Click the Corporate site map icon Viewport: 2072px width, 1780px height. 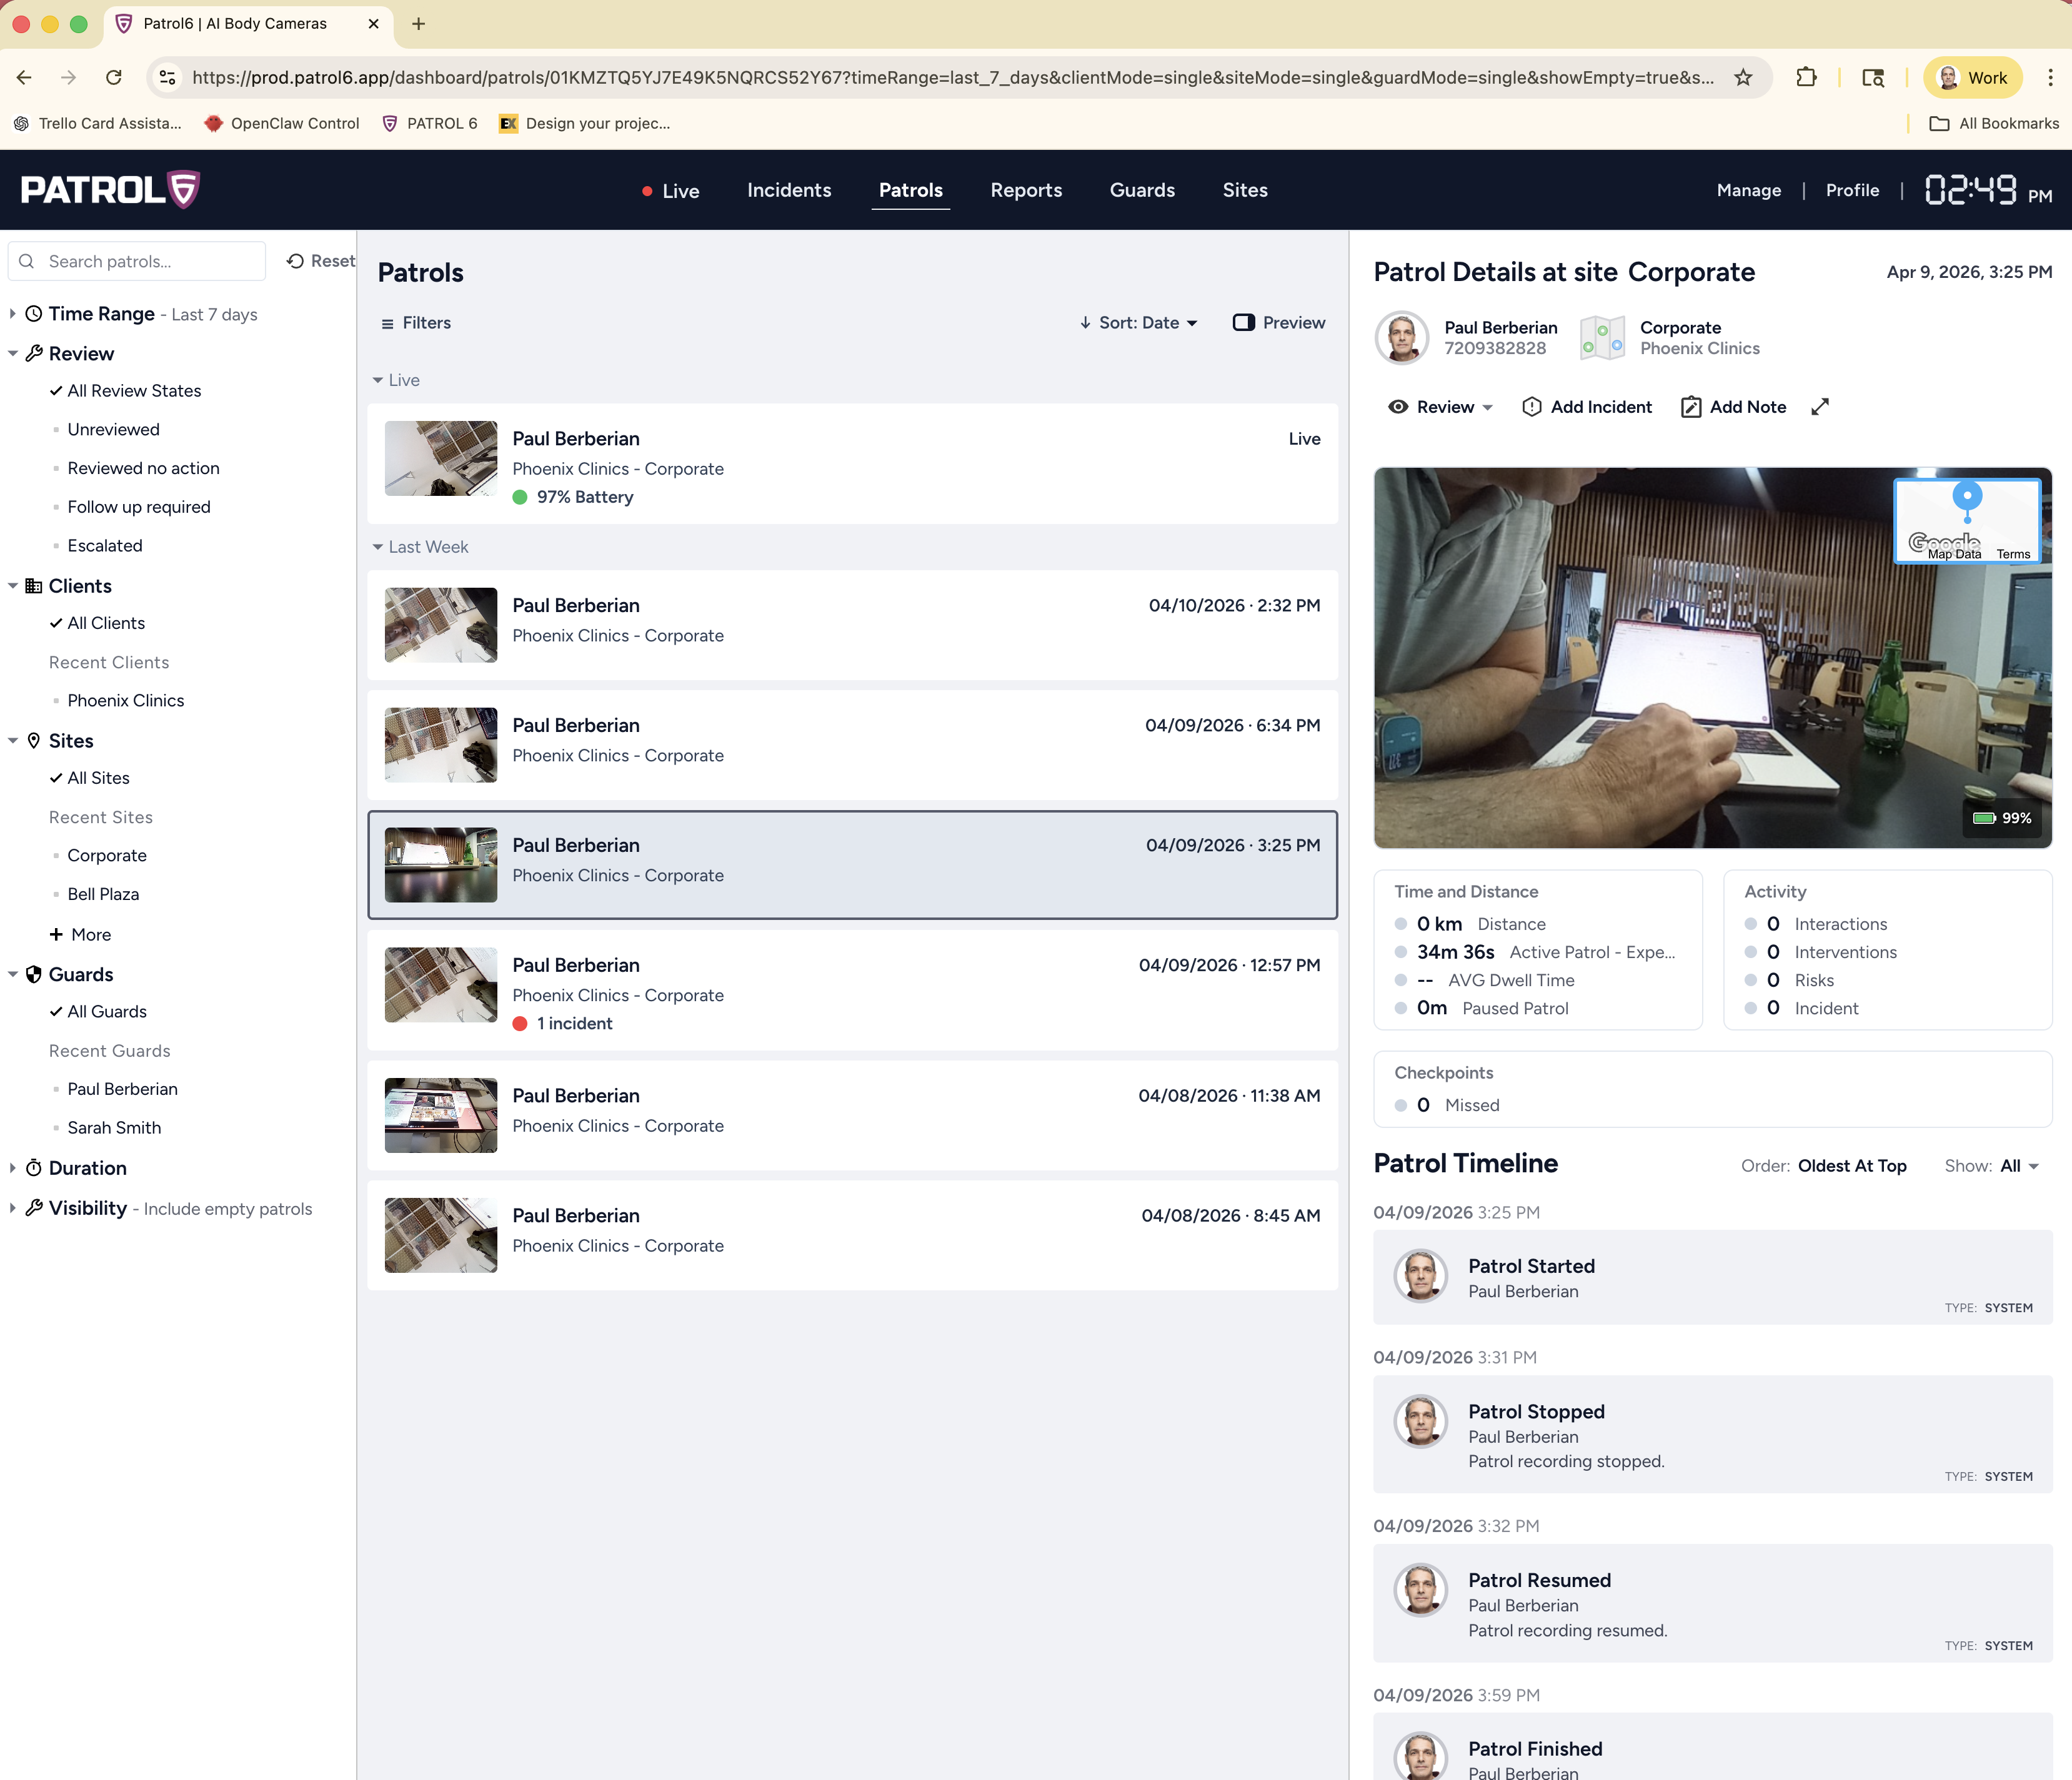coord(1602,338)
